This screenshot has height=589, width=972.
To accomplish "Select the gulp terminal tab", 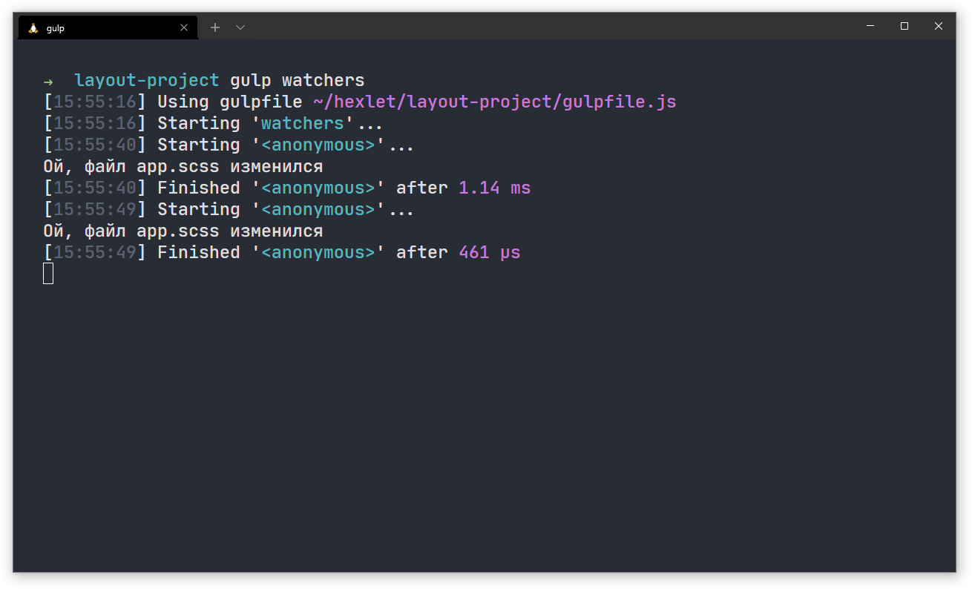I will 104,28.
